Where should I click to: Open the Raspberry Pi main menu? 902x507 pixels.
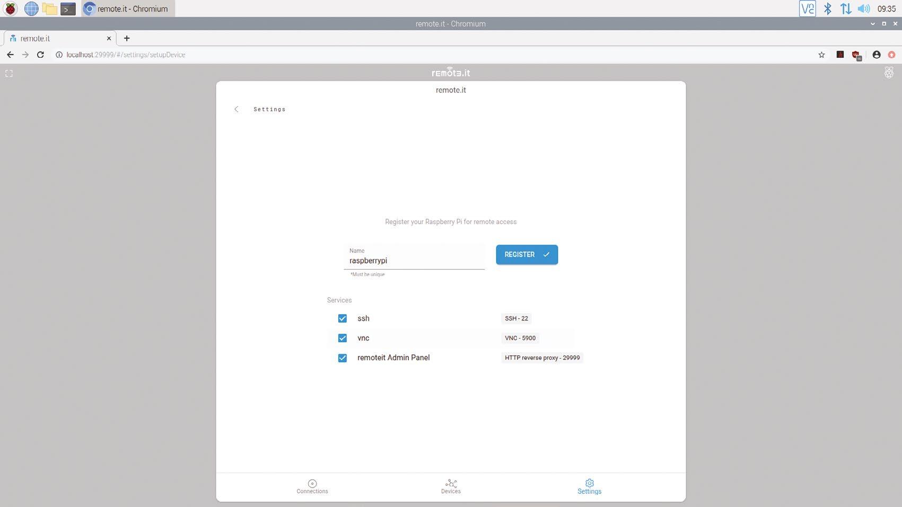[x=10, y=8]
